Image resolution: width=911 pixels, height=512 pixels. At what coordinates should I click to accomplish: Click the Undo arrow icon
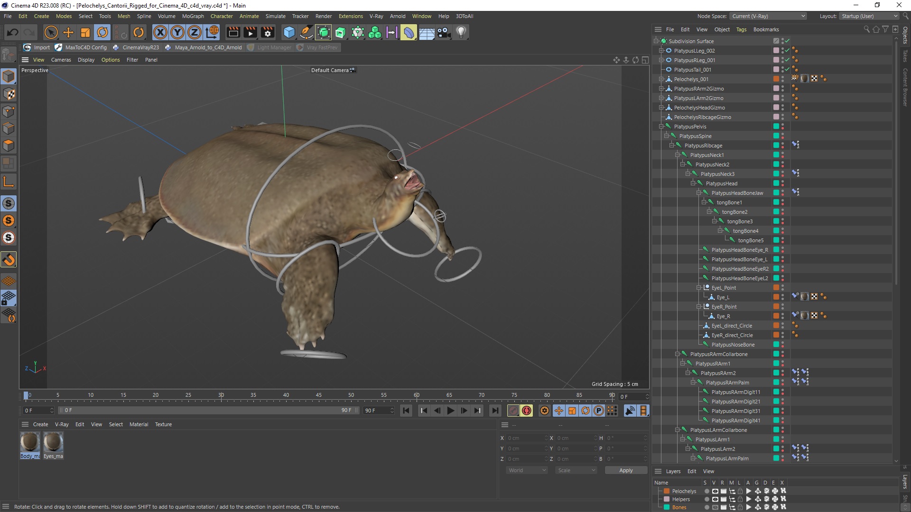pos(13,32)
